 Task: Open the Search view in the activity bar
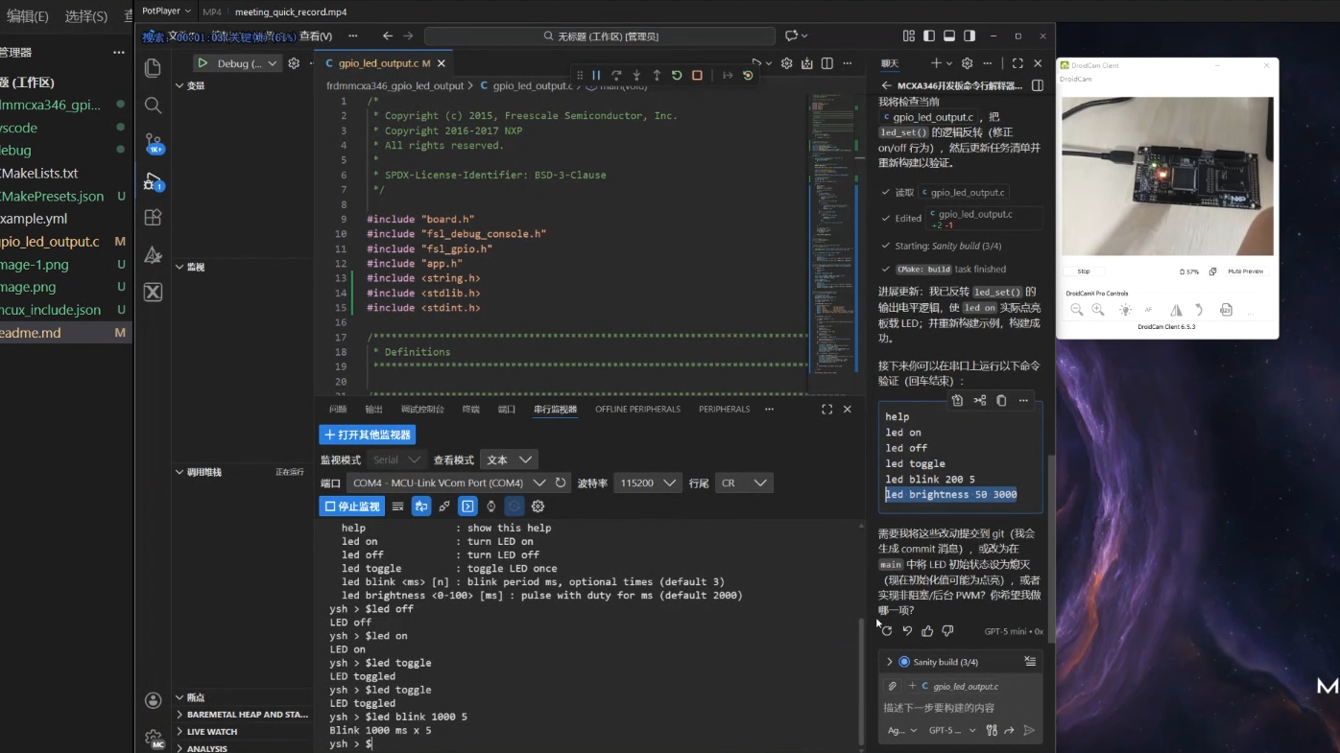coord(153,106)
